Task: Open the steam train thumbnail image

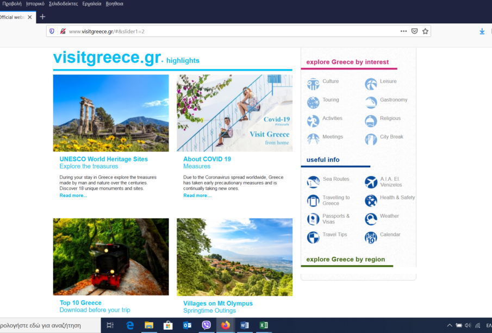Action: click(x=111, y=256)
